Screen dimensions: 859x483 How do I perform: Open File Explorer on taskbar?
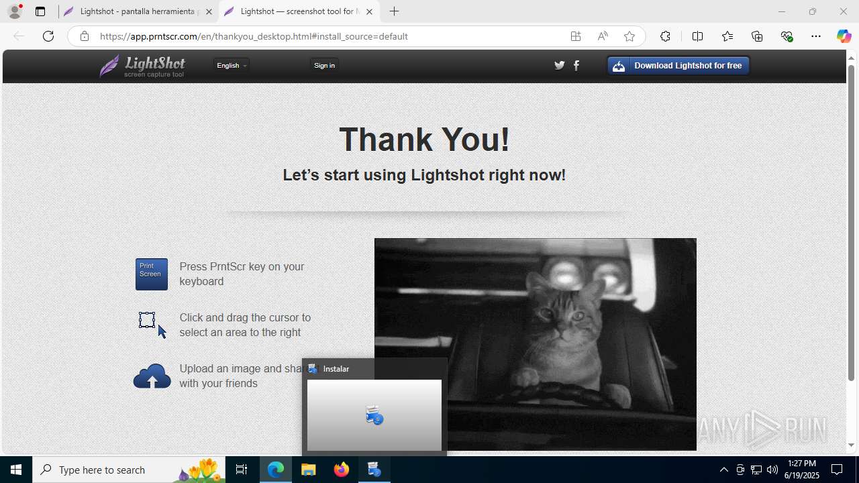(309, 470)
